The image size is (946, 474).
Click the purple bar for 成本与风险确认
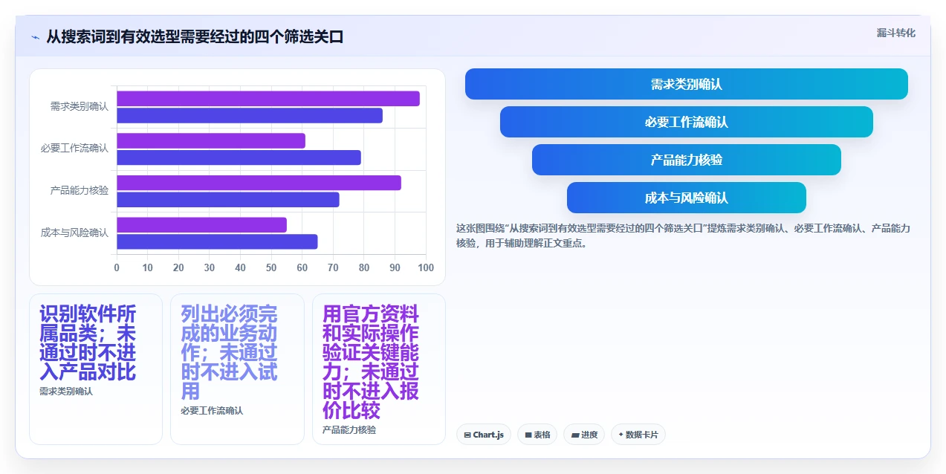(x=201, y=225)
